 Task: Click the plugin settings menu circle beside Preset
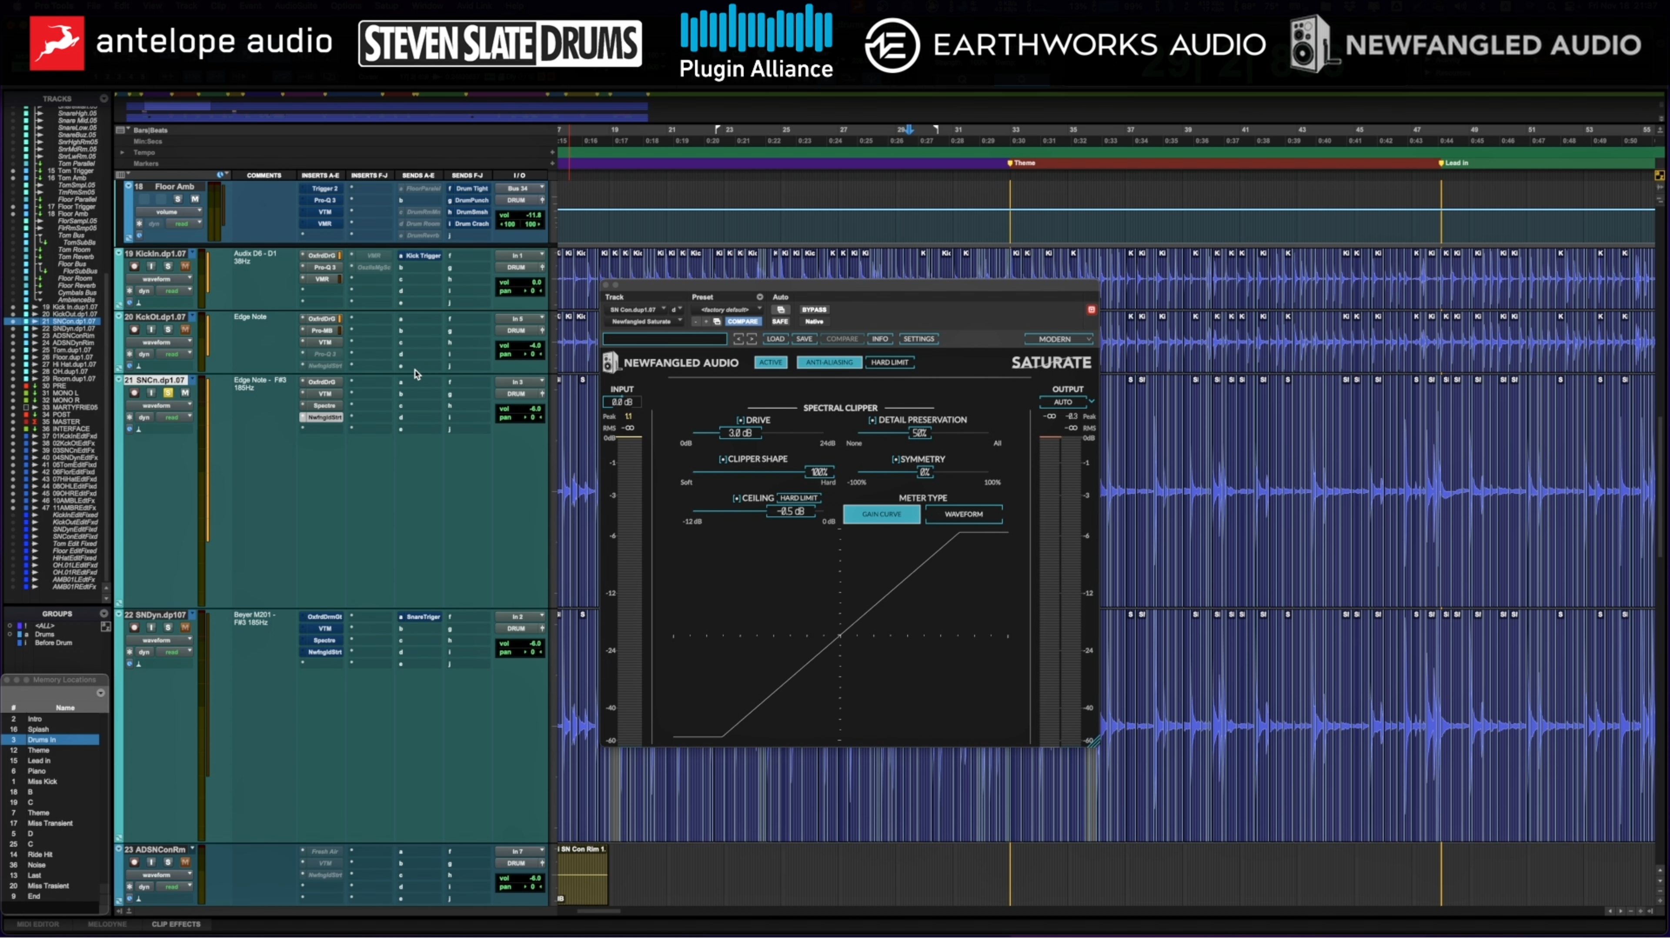tap(759, 297)
